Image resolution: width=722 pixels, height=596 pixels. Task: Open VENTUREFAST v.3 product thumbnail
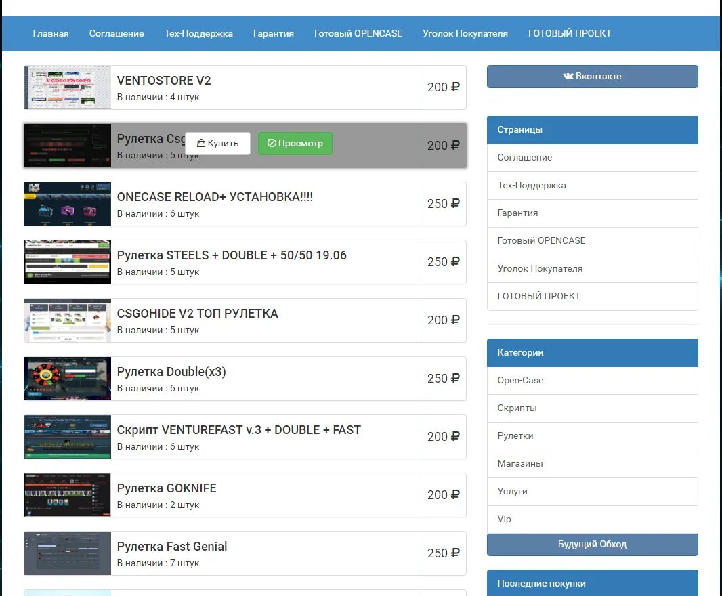tap(68, 437)
